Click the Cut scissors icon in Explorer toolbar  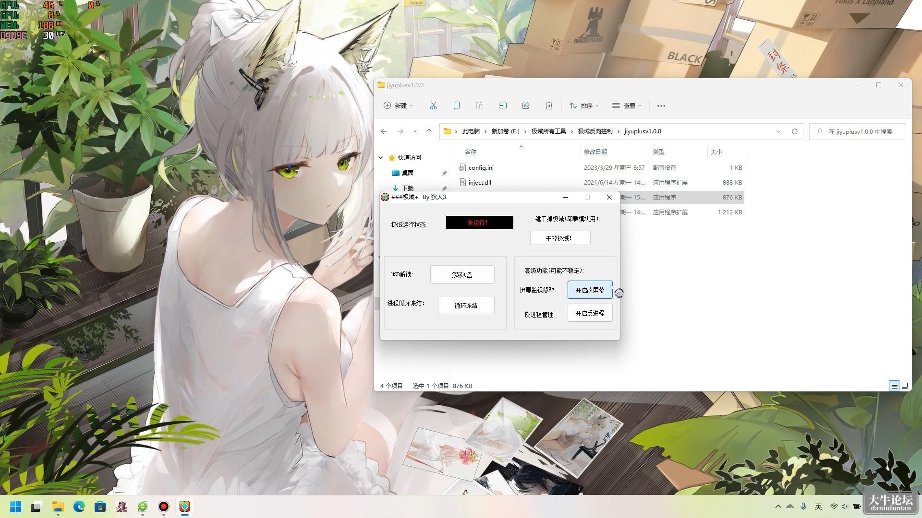(433, 106)
